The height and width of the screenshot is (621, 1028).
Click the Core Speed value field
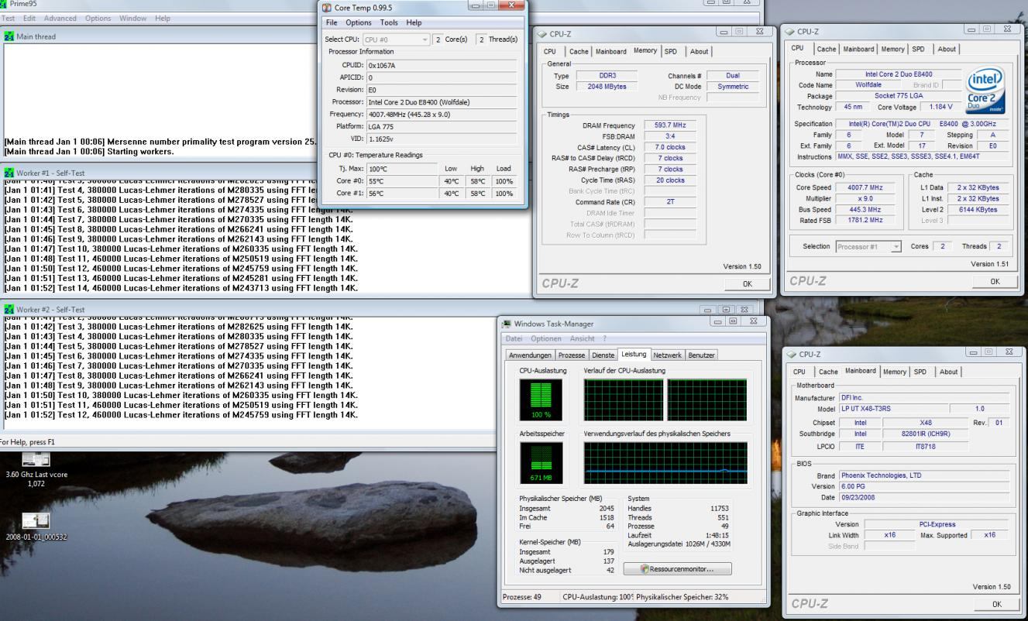[x=867, y=187]
